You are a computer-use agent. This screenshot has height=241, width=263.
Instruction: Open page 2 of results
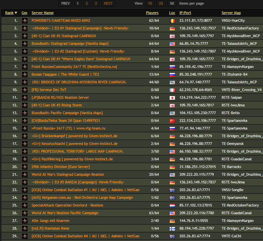[x=87, y=3]
